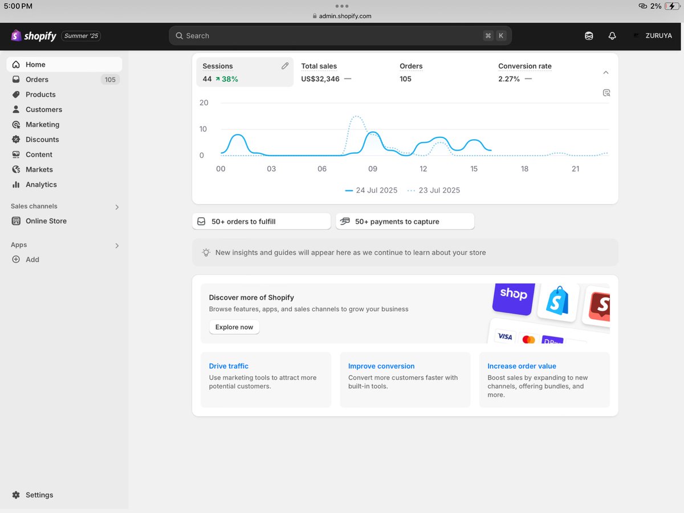Tap the admin.shopify.com address bar
This screenshot has height=513, width=684.
click(x=342, y=16)
